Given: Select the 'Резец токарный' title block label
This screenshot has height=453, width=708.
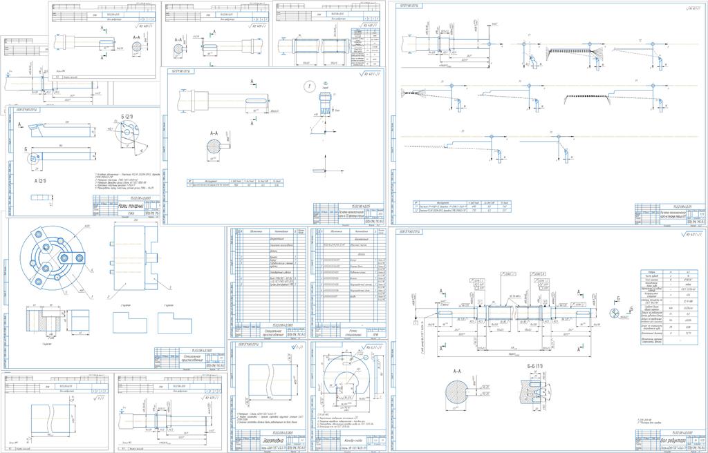Looking at the screenshot, I should 129,206.
